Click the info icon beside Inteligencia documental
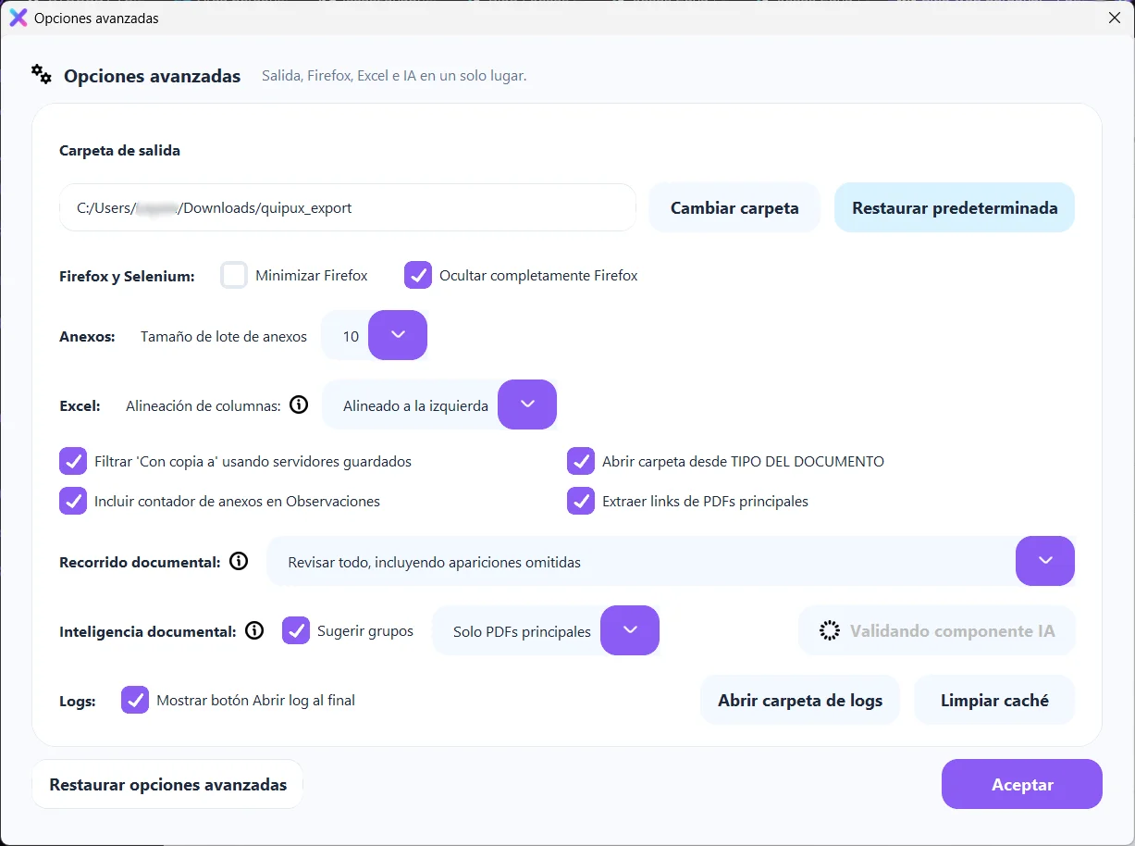 (254, 630)
